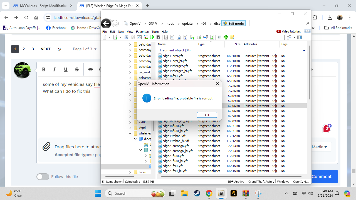The image size is (356, 200).
Task: Click the Strikethrough icon in comment editor
Action: click(x=77, y=69)
